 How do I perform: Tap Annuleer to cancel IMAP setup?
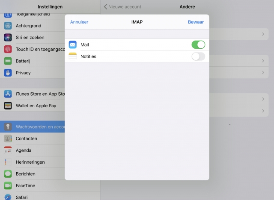coord(79,22)
